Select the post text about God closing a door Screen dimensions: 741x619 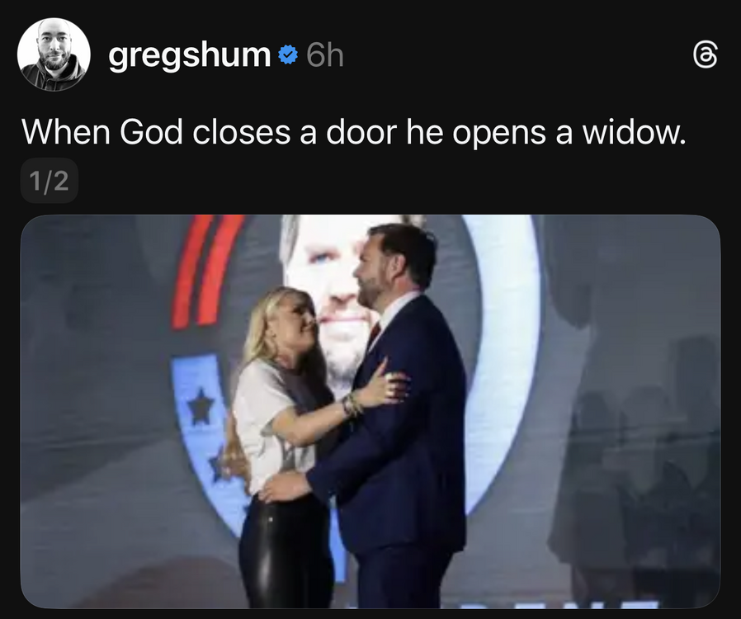(353, 132)
